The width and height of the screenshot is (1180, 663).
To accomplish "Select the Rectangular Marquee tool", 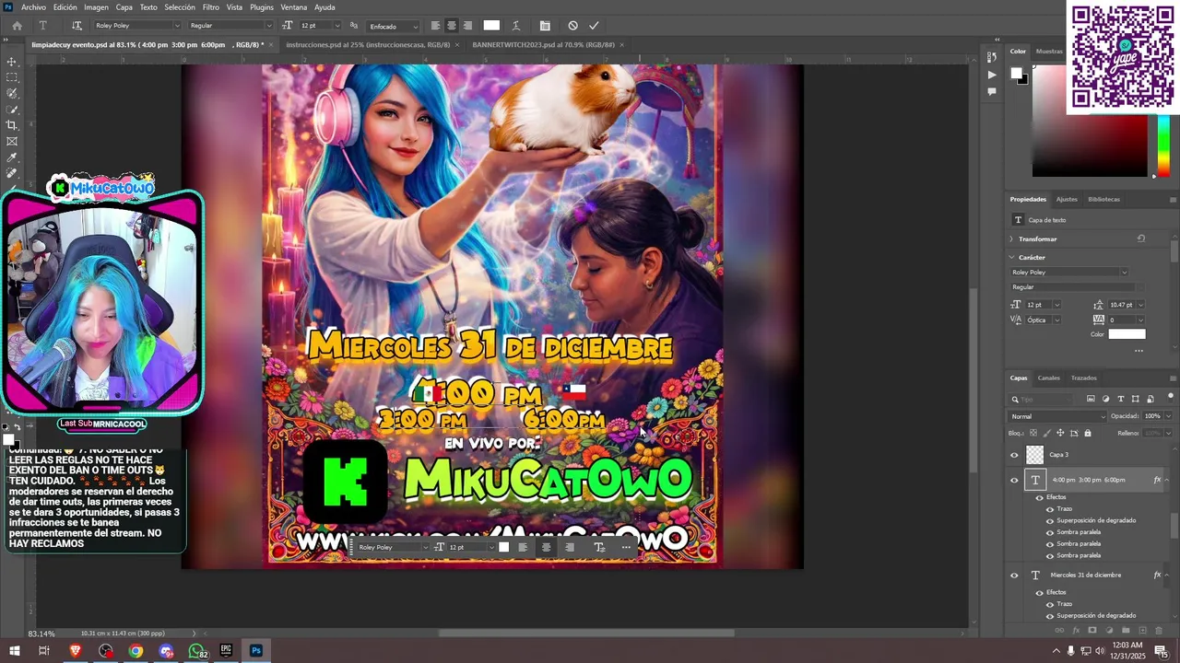I will (x=12, y=77).
